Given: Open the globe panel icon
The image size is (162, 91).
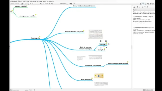Looking at the screenshot, I should coord(148,4).
